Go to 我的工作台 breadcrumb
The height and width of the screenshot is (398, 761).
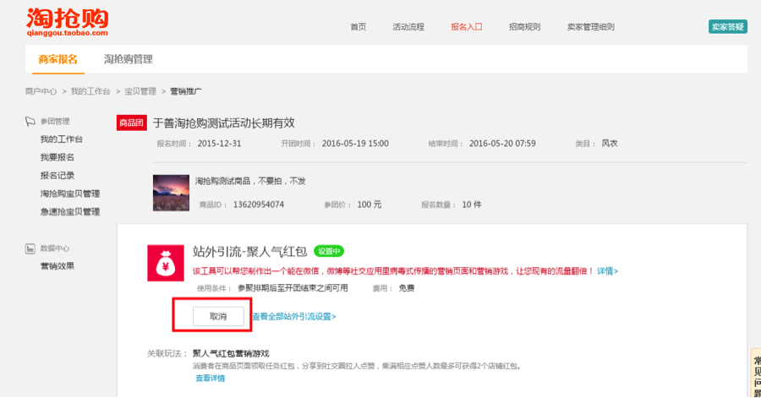[90, 91]
